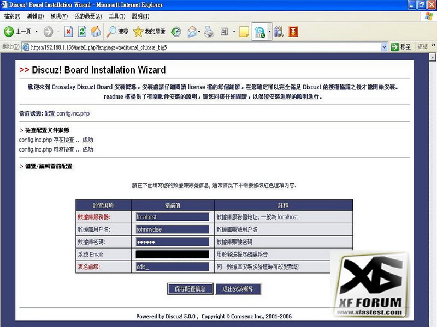The image size is (437, 327).
Task: Expand the address bar URL dropdown
Action: [x=384, y=47]
